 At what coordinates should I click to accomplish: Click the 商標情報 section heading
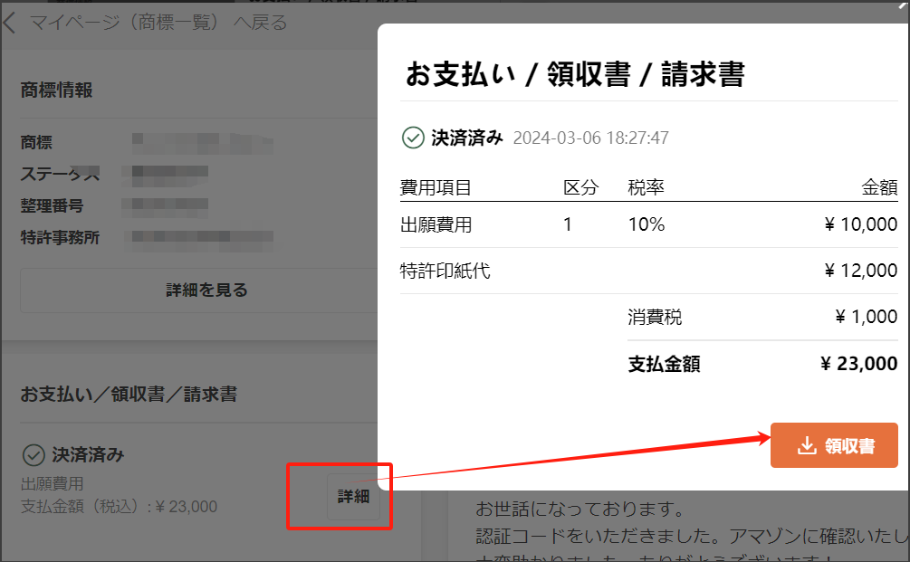[56, 90]
